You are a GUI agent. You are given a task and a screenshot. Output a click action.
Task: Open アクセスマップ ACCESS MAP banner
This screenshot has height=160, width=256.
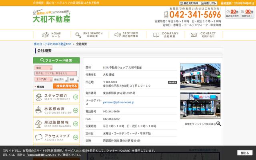click(56, 137)
